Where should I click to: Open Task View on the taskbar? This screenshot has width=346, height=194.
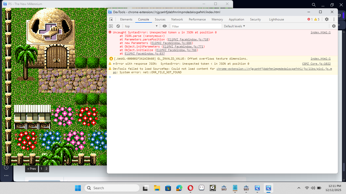(146, 188)
